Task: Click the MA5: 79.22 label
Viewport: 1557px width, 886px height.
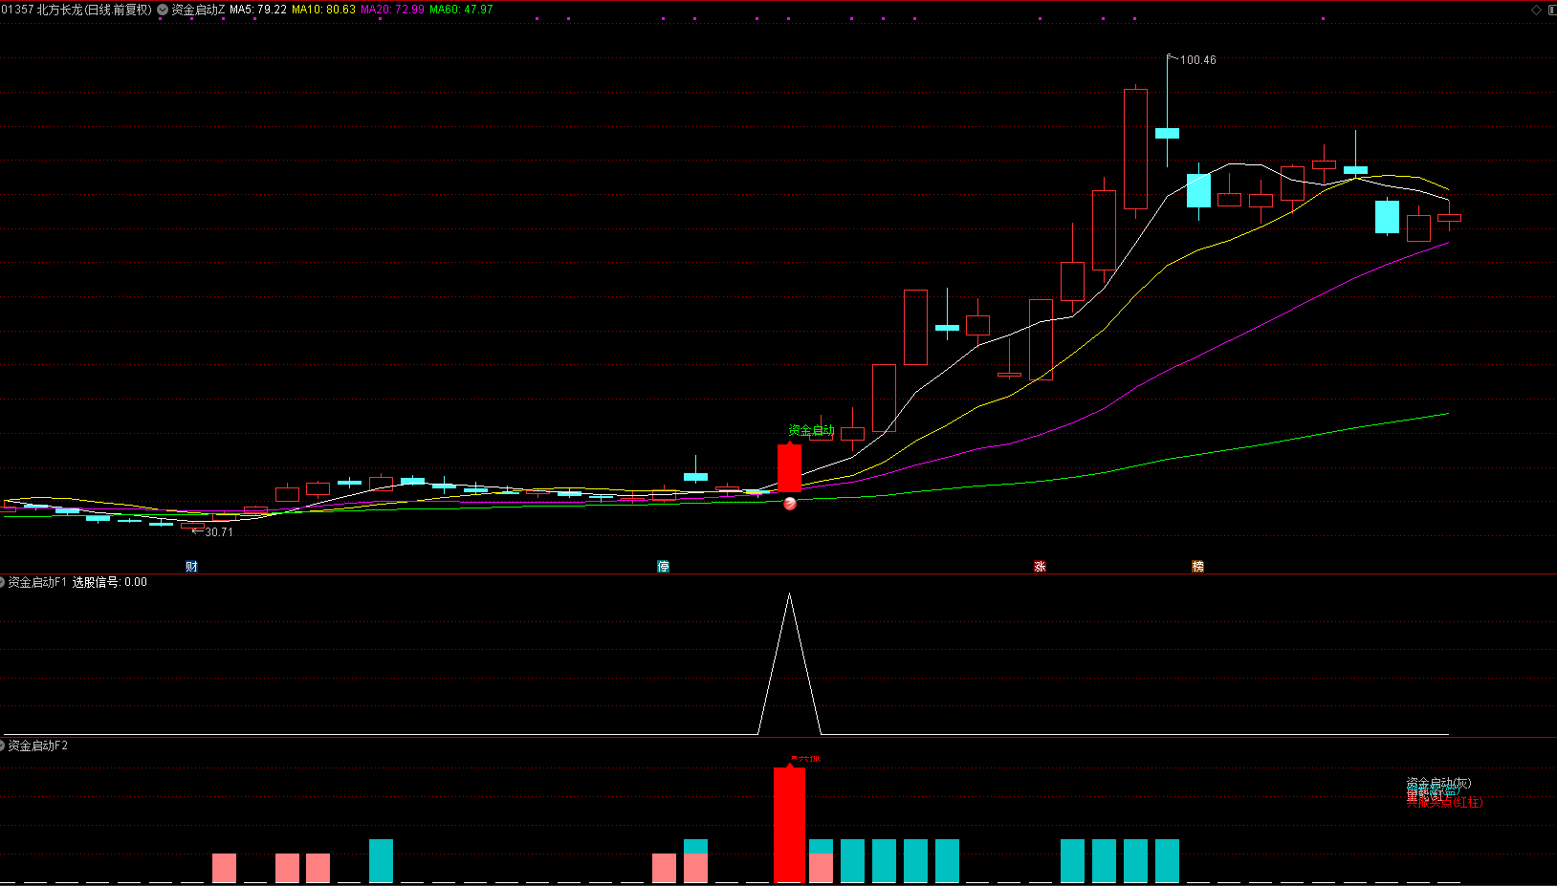Action: [x=258, y=10]
